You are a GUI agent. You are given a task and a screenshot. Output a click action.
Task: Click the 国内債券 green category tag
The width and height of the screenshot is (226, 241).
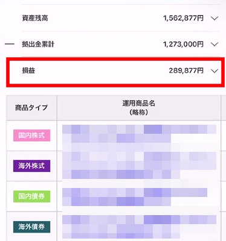tap(31, 196)
